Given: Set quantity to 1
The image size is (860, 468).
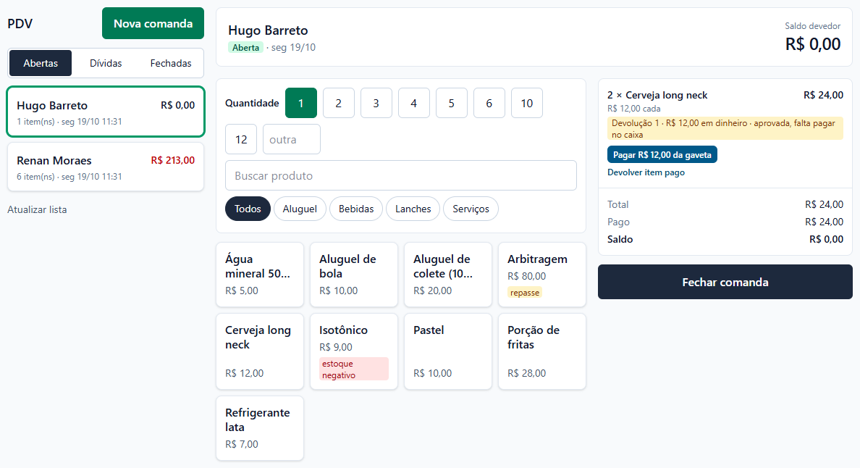Looking at the screenshot, I should pyautogui.click(x=301, y=103).
